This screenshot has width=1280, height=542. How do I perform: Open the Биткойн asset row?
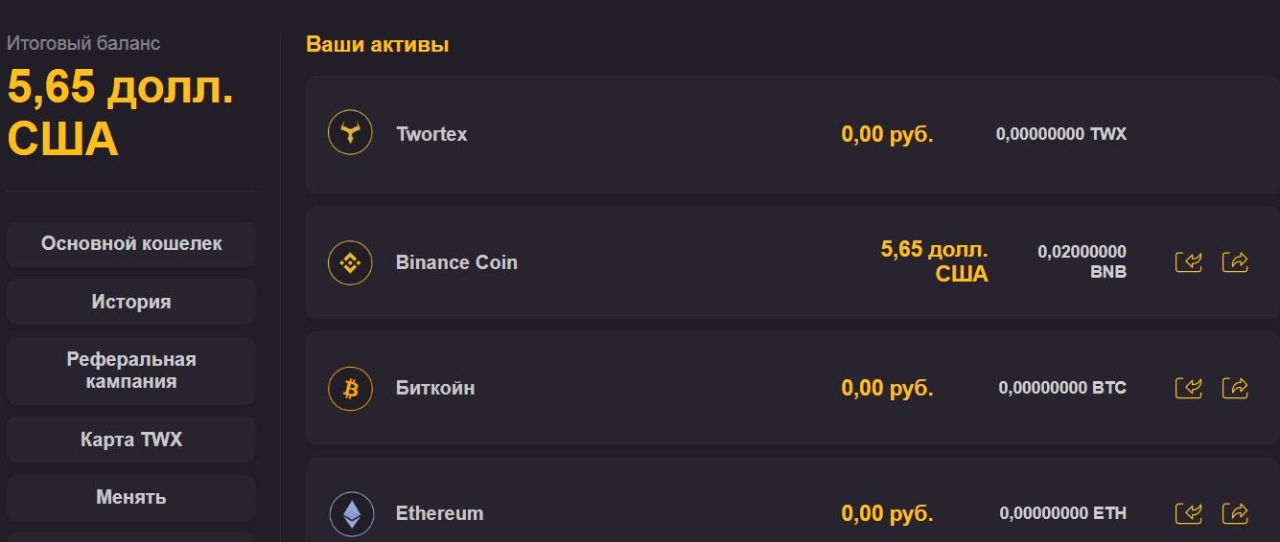pos(435,388)
